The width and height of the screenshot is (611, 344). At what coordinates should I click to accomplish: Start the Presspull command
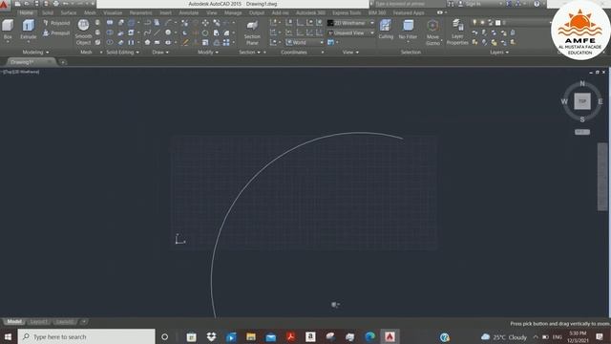click(x=56, y=33)
